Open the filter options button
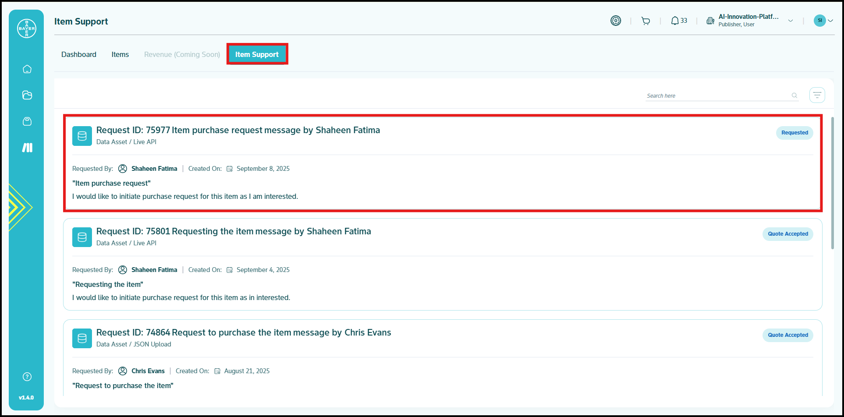The height and width of the screenshot is (417, 844). click(x=817, y=95)
